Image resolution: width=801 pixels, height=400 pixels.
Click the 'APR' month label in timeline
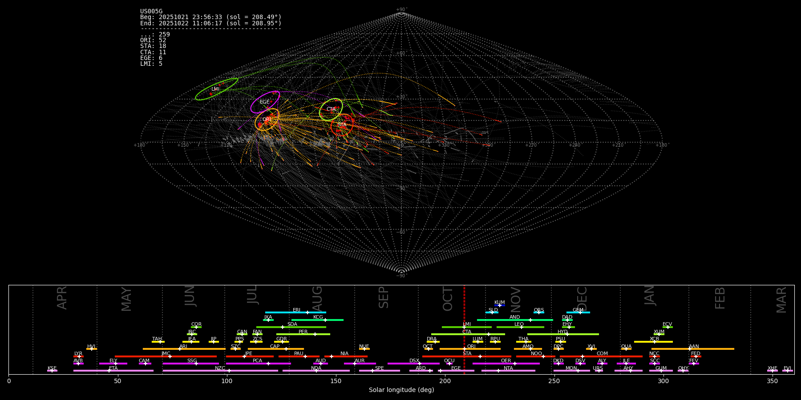62,298
